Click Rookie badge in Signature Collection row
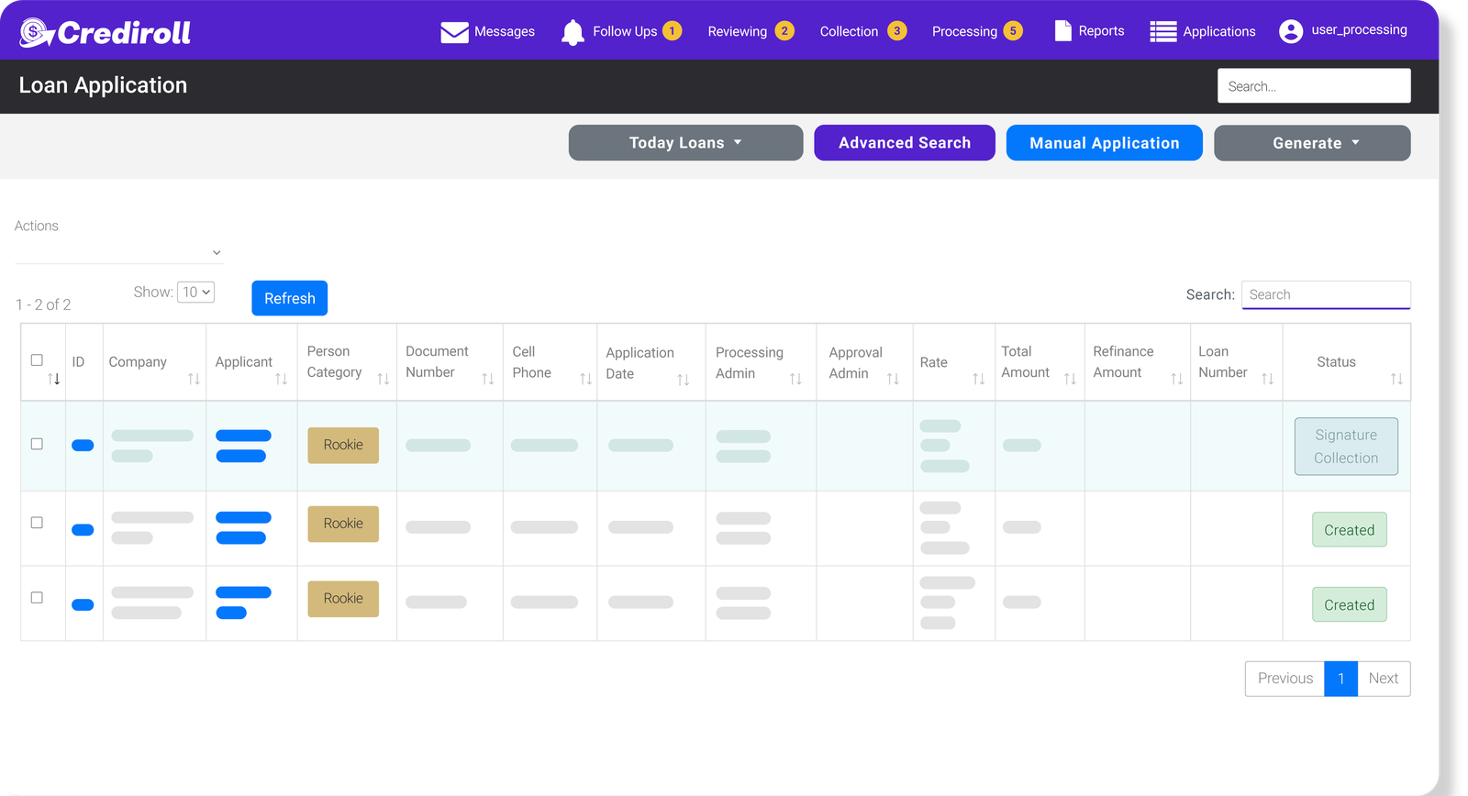 pyautogui.click(x=343, y=445)
